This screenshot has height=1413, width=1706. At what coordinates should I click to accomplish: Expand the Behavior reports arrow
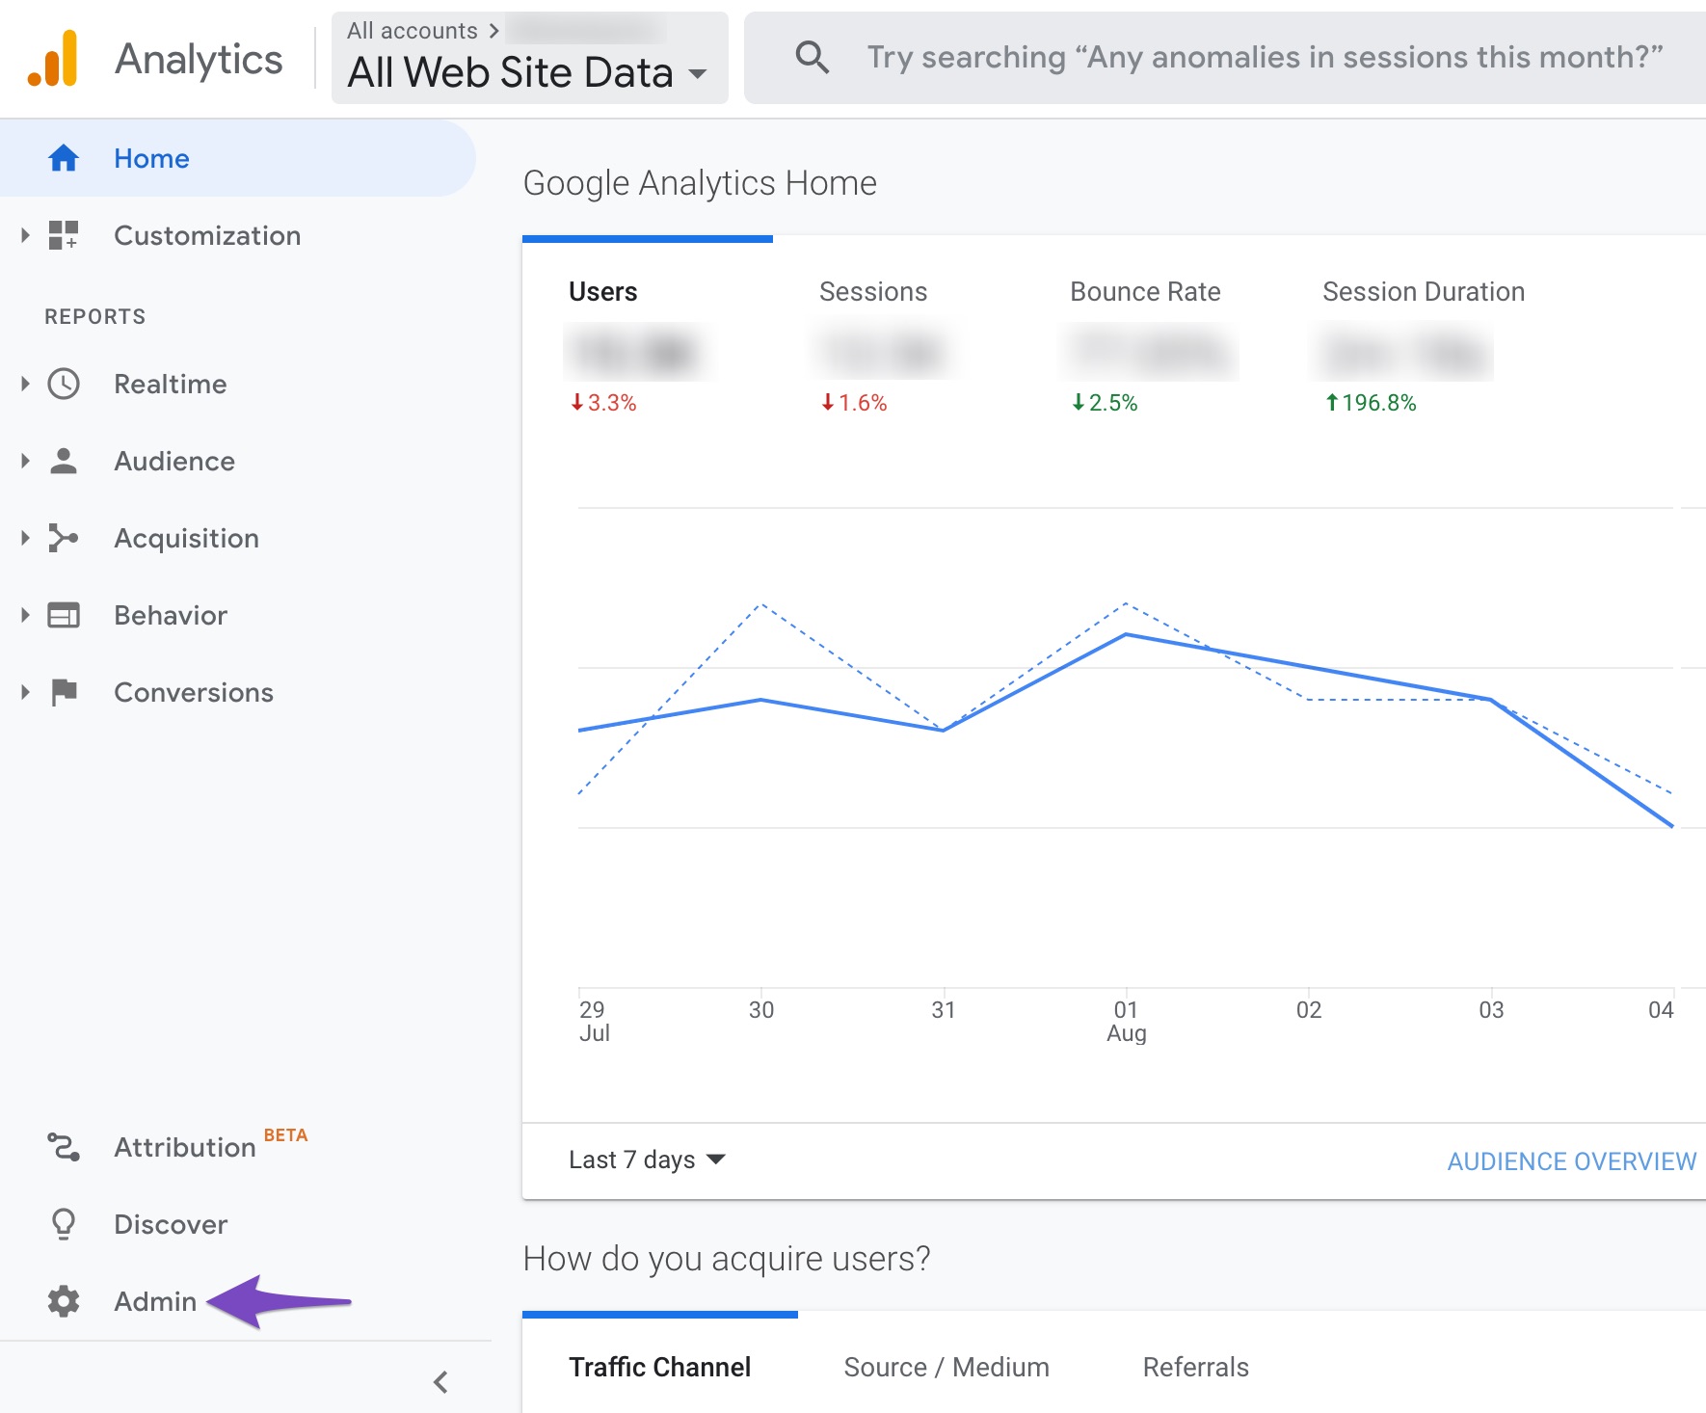pos(25,615)
